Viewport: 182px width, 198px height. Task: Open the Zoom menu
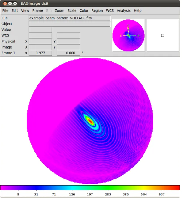pyautogui.click(x=59, y=11)
